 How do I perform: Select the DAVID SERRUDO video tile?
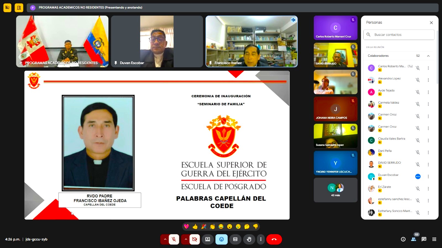click(335, 55)
